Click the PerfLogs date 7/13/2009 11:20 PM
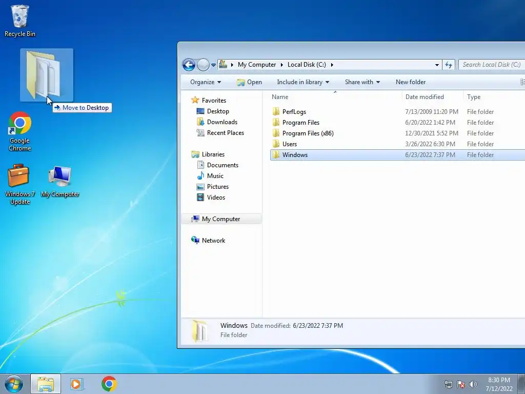 tap(432, 112)
